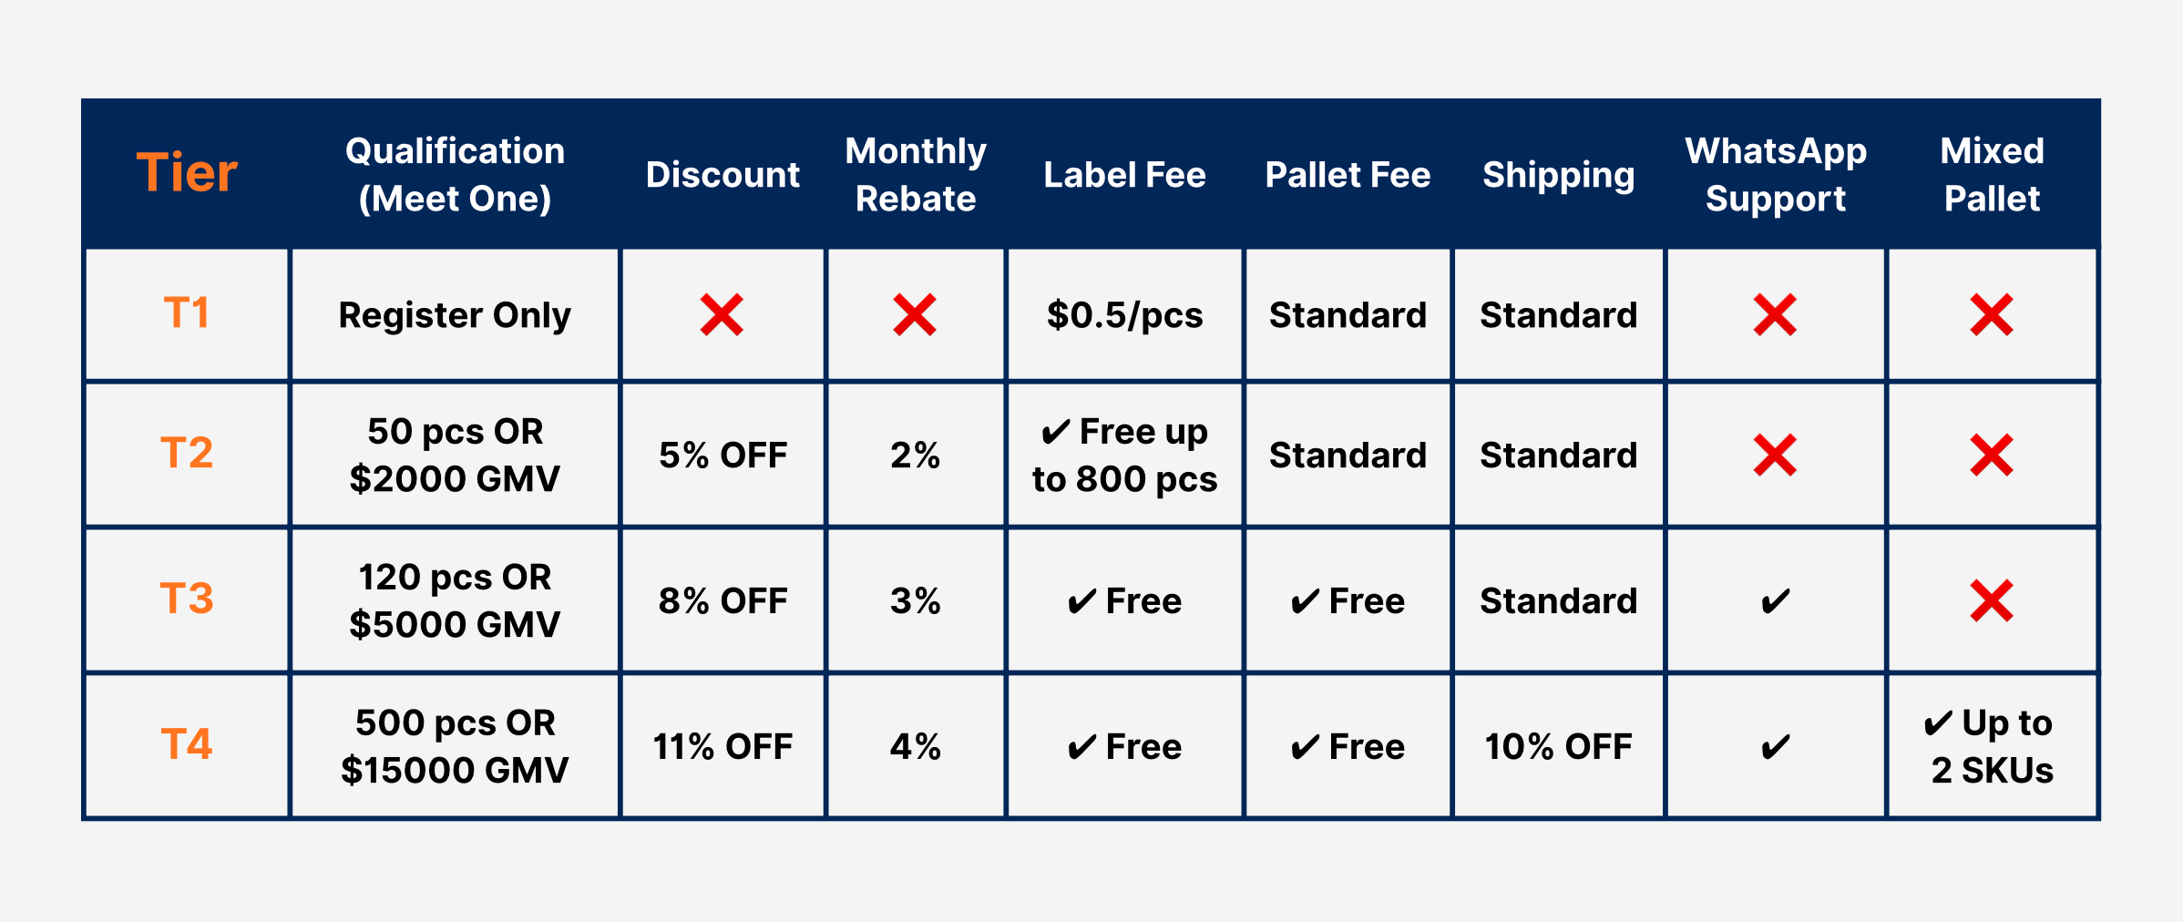Screen dimensions: 2183x922
Task: Click T3 Mixed Pallet red X icon
Action: [x=1992, y=601]
